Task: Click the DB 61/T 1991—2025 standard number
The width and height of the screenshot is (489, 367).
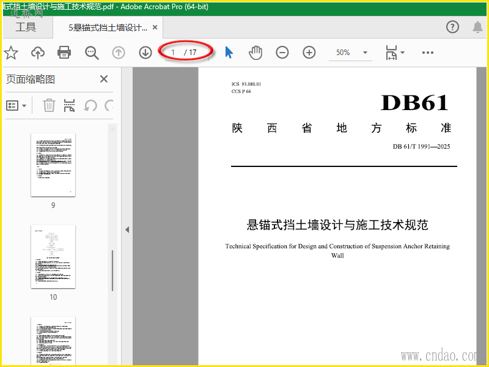Action: pos(421,146)
